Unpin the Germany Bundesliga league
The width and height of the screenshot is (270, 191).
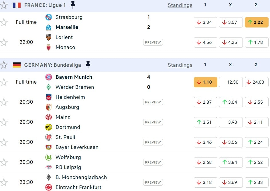[x=88, y=65]
